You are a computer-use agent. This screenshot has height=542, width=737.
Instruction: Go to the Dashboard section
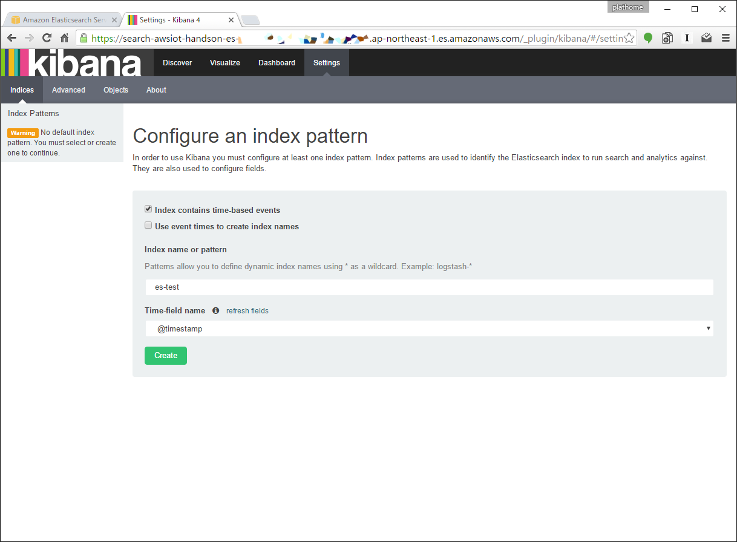tap(277, 63)
